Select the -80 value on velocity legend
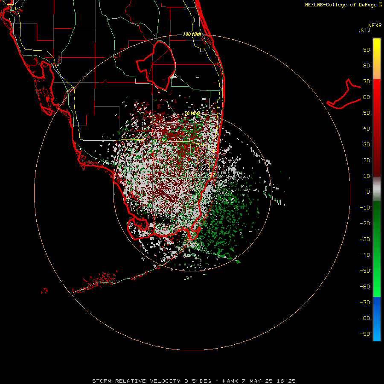384x384 pixels. (x=365, y=318)
